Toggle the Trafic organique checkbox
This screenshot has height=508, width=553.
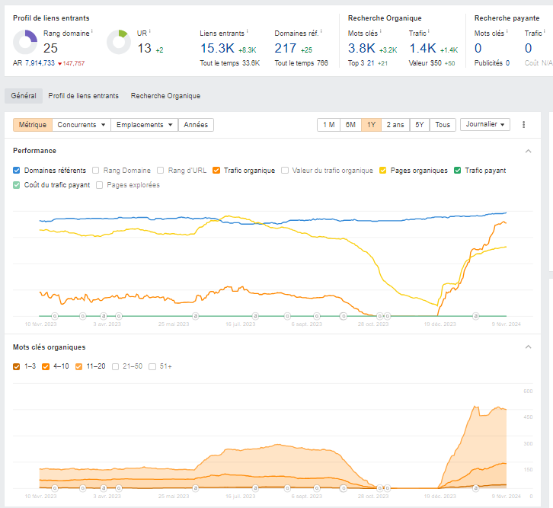click(x=216, y=171)
